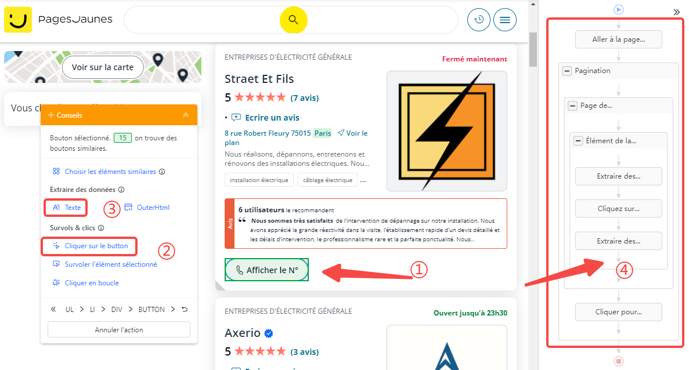Click the 'Afficher le N°' button

tap(266, 270)
